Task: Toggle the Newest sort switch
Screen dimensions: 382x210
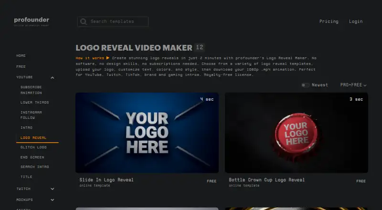Action: point(305,85)
